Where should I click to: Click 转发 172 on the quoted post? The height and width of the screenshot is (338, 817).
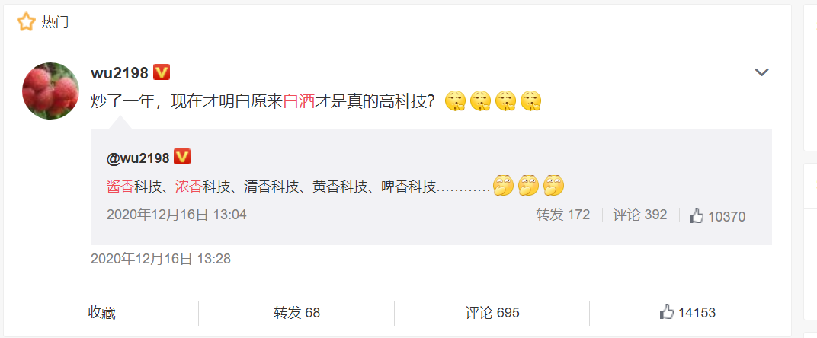coord(562,215)
